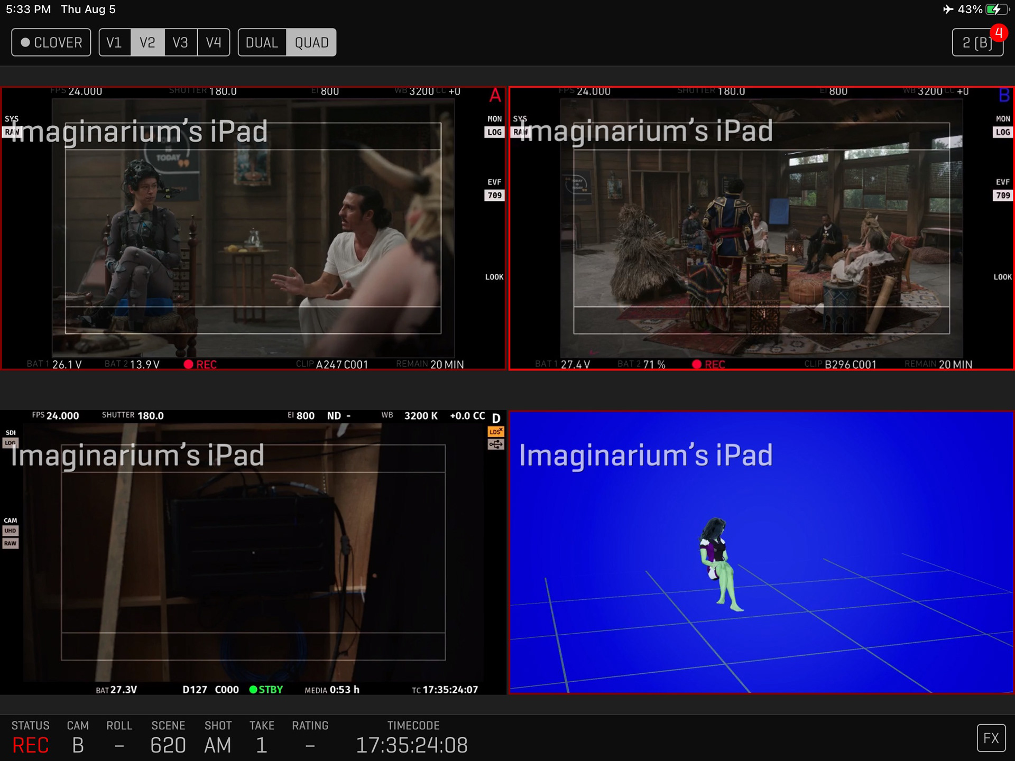Tap the USB icon on camera D
Screen dimensions: 1015x761
495,444
